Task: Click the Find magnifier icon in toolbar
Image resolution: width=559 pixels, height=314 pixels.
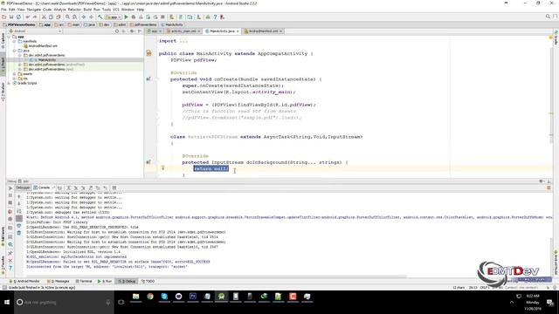Action: [x=67, y=17]
